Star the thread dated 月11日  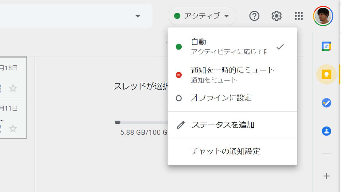(13, 129)
